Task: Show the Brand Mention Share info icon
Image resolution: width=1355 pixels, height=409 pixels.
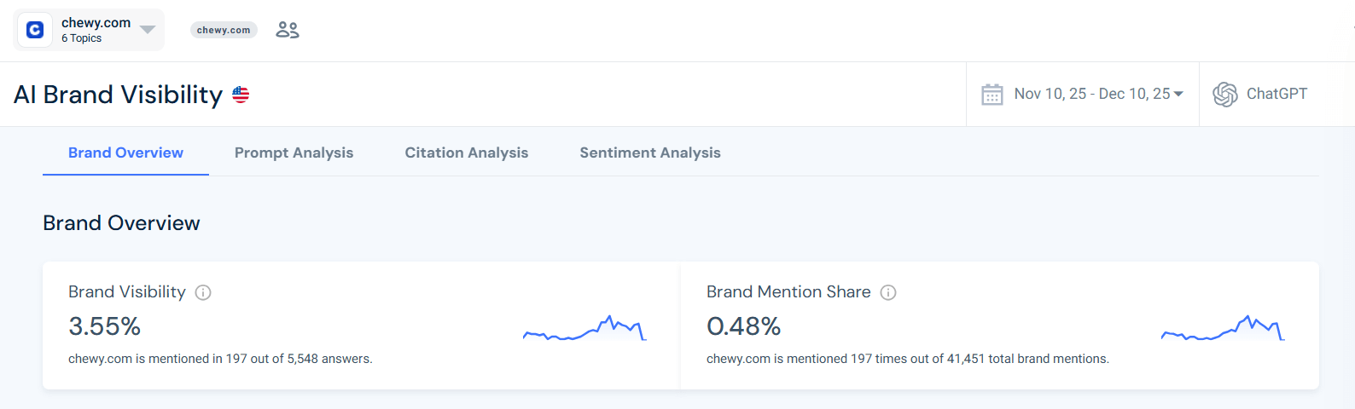Action: [888, 292]
